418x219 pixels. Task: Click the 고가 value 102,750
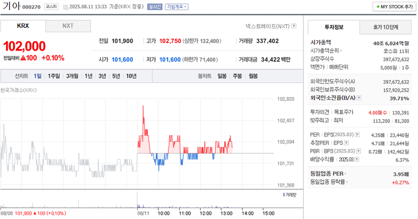click(170, 41)
